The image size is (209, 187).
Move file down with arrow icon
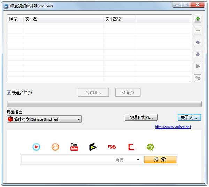point(198,55)
